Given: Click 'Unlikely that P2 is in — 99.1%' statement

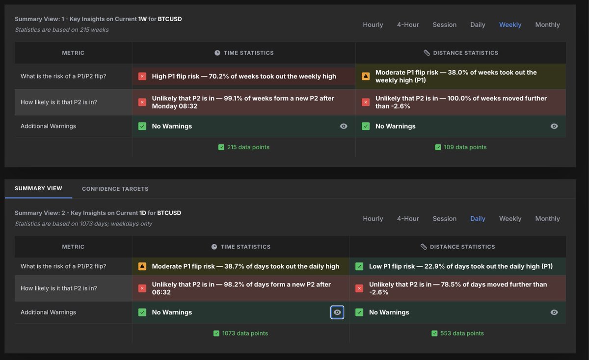Looking at the screenshot, I should [243, 102].
